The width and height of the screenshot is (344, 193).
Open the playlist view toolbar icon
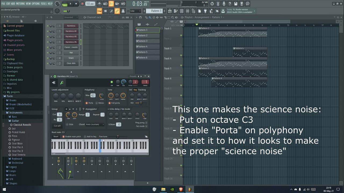[x=170, y=11]
